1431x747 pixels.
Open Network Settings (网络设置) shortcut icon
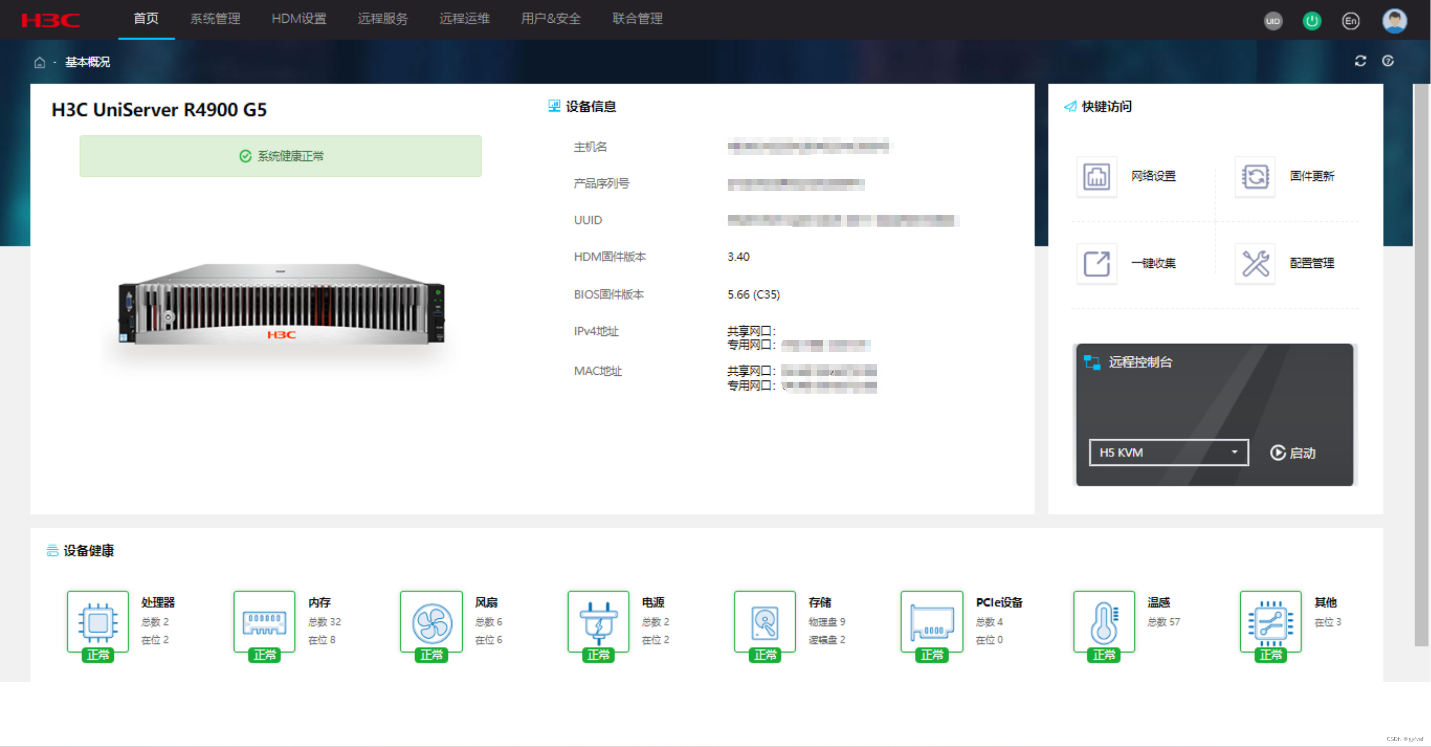pos(1096,176)
